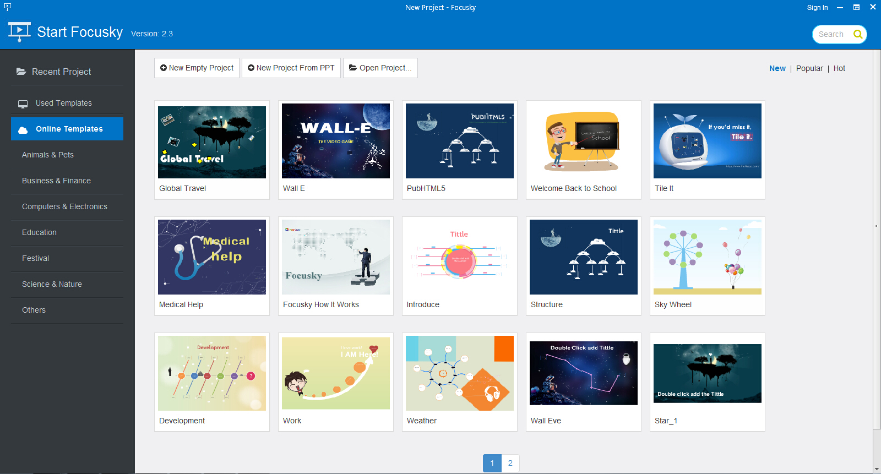Image resolution: width=881 pixels, height=474 pixels.
Task: Click the search magnifier icon
Action: 858,34
